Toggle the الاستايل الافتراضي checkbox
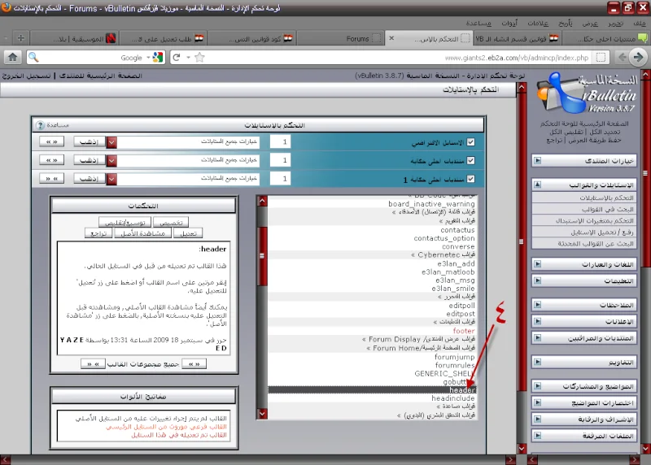The width and height of the screenshot is (651, 465). coord(470,141)
